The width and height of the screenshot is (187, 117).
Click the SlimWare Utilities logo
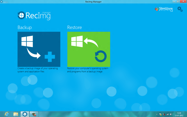164,9
